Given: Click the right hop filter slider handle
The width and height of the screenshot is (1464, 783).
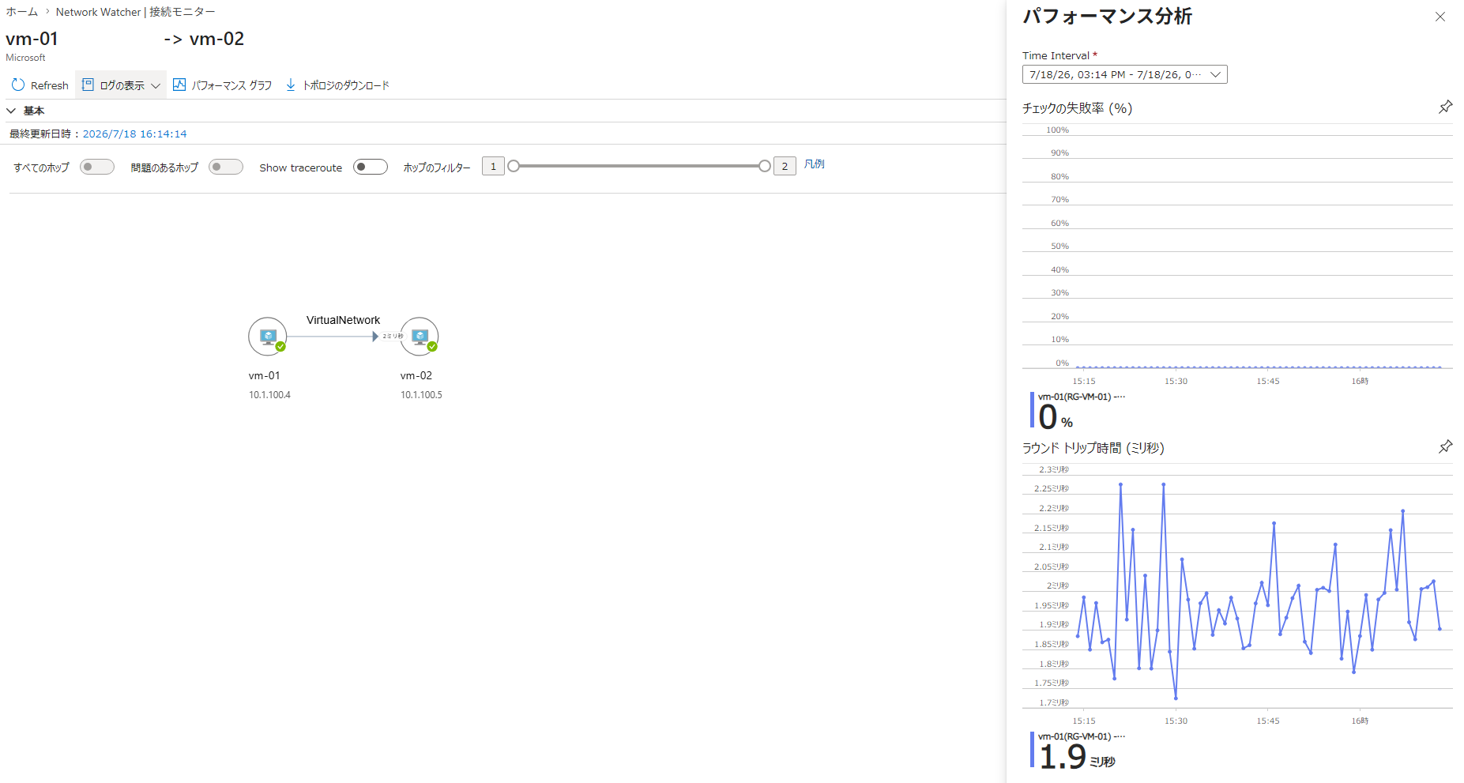Looking at the screenshot, I should 765,166.
